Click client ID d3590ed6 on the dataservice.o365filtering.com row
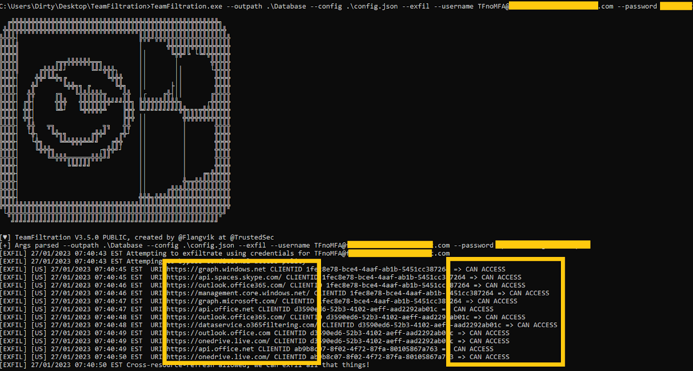The width and height of the screenshot is (693, 371). pos(430,325)
